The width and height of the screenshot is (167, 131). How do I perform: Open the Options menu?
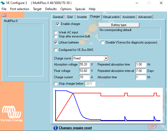pos(66,9)
